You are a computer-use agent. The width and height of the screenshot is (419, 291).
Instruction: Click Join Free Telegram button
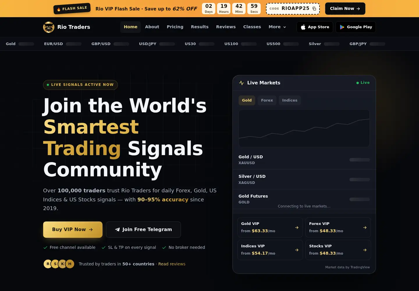[143, 230]
